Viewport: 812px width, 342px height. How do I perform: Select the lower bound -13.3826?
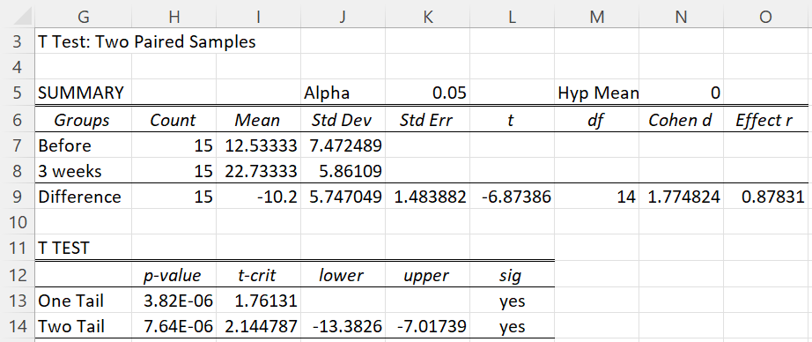[x=343, y=326]
